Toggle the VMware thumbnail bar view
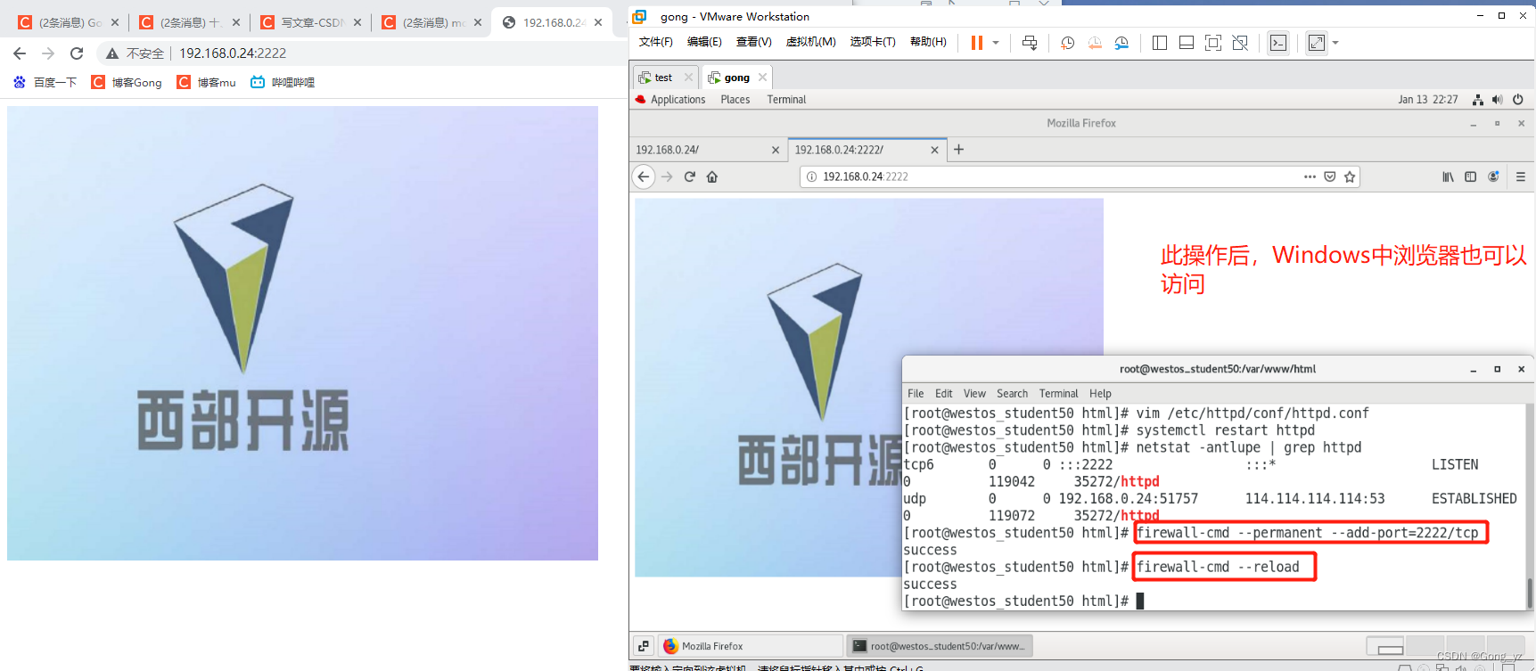 tap(1187, 43)
